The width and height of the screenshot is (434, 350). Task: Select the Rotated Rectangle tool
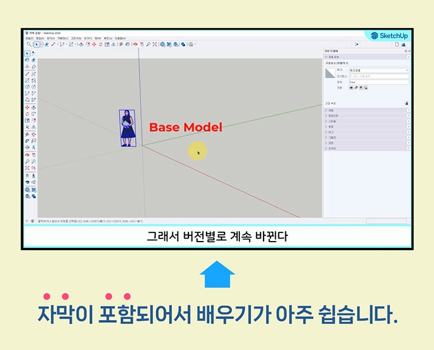[x=33, y=81]
